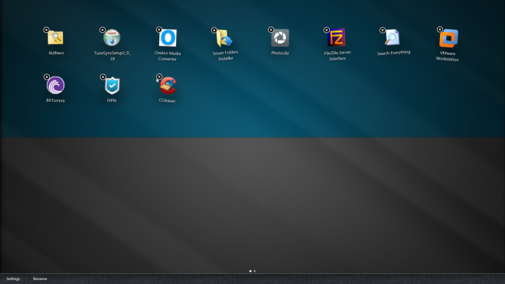Image resolution: width=505 pixels, height=284 pixels.
Task: Launch Smart Folders Installer icon
Action: click(x=224, y=38)
